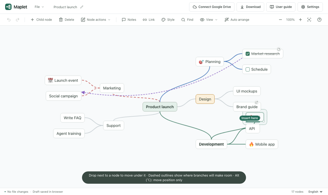
Task: Click the redo arrow icon
Action: [x=17, y=20]
